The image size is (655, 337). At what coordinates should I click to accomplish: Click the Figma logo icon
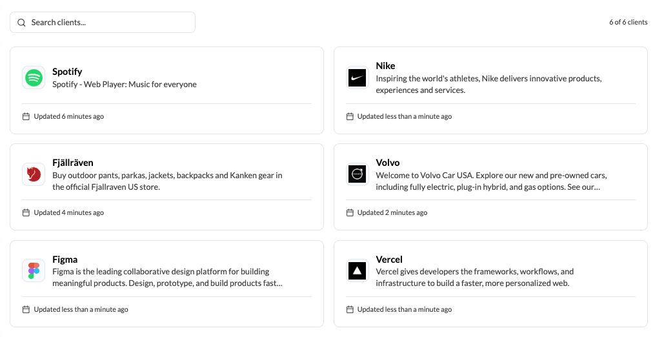34,271
